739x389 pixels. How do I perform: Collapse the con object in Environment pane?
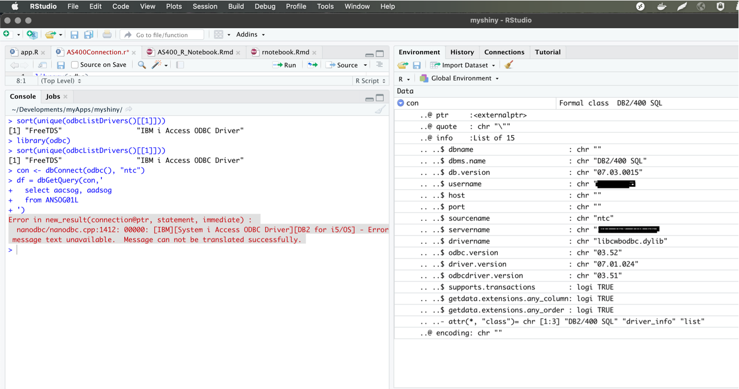click(x=400, y=103)
